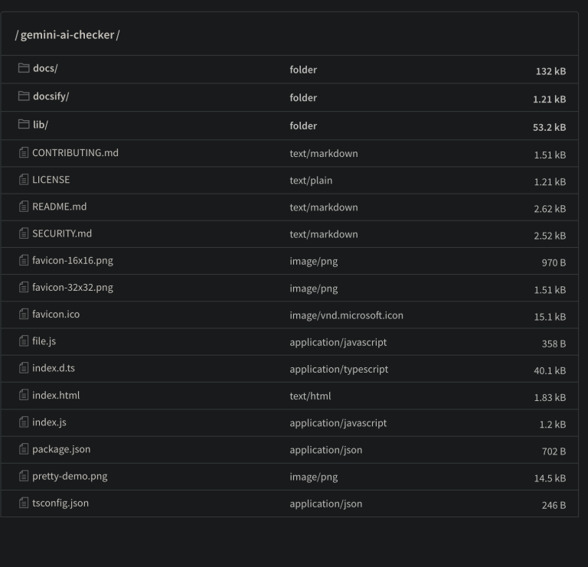Open pretty-demo.png image

click(x=70, y=476)
